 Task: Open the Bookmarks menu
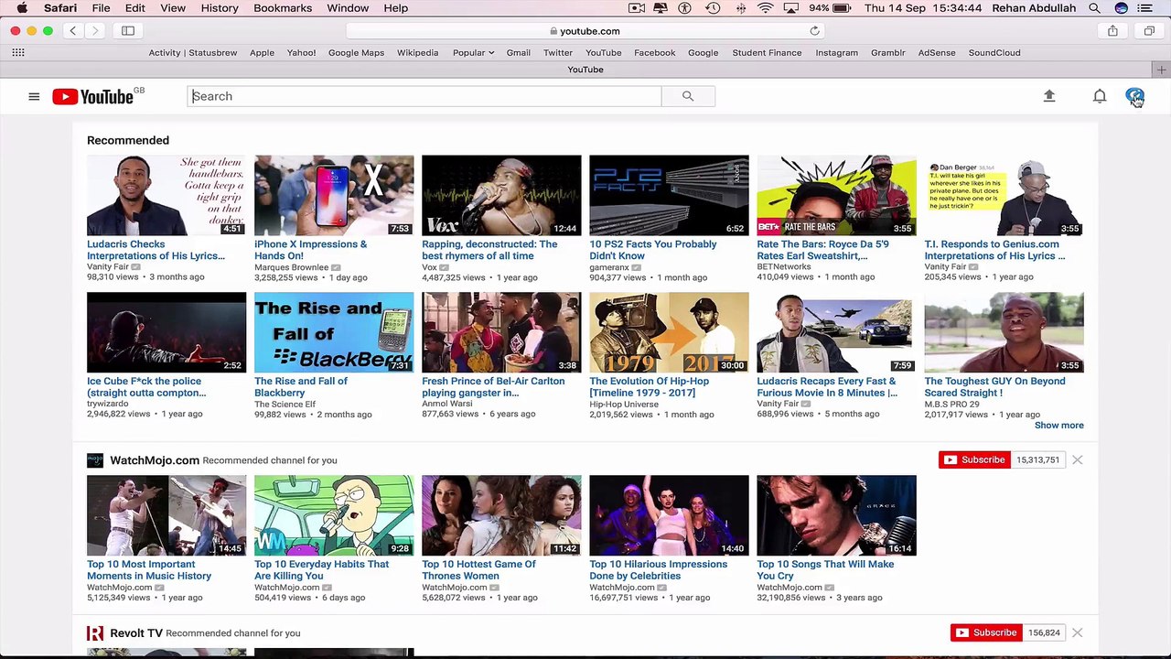[x=283, y=8]
